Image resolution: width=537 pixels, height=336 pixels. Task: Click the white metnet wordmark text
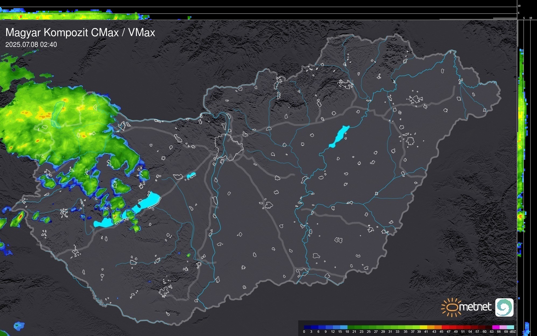click(475, 307)
